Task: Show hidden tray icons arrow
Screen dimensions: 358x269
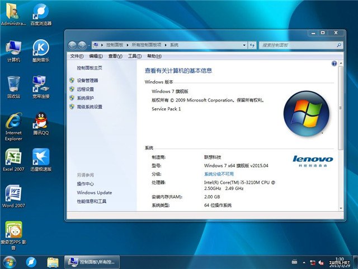Action: coord(304,262)
